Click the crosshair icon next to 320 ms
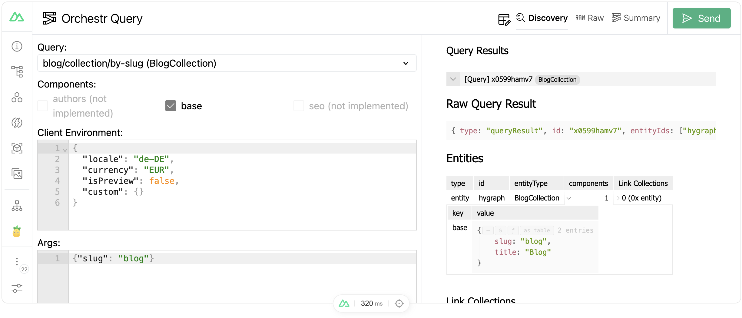Image resolution: width=742 pixels, height=318 pixels. click(399, 303)
